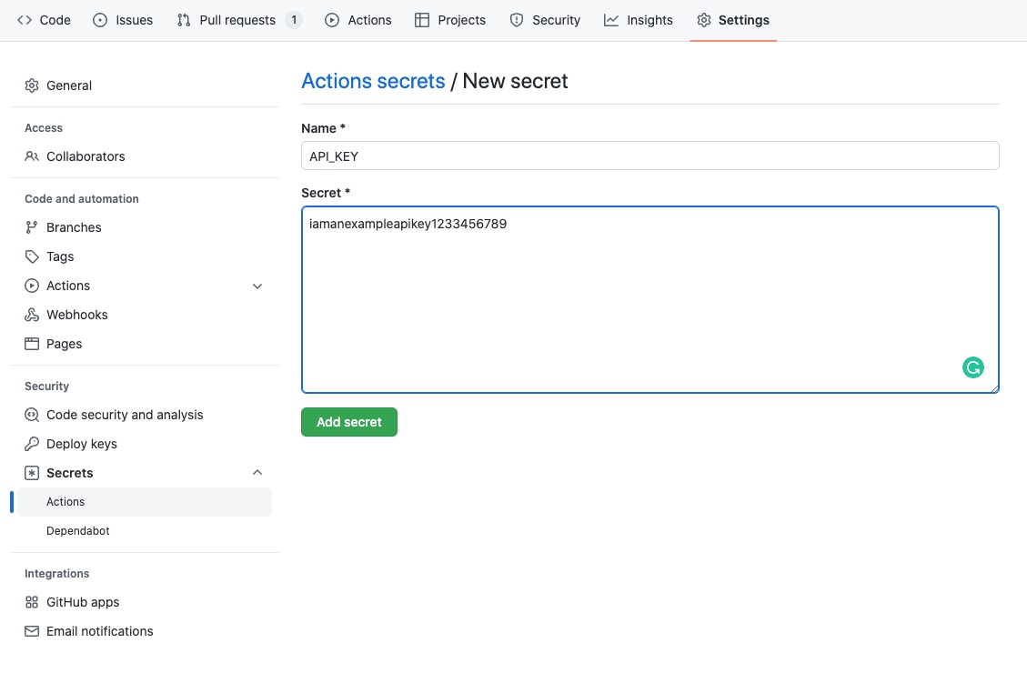
Task: Follow the Actions secrets breadcrumb link
Action: (373, 80)
